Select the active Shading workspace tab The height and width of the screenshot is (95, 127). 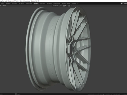pos(36,4)
